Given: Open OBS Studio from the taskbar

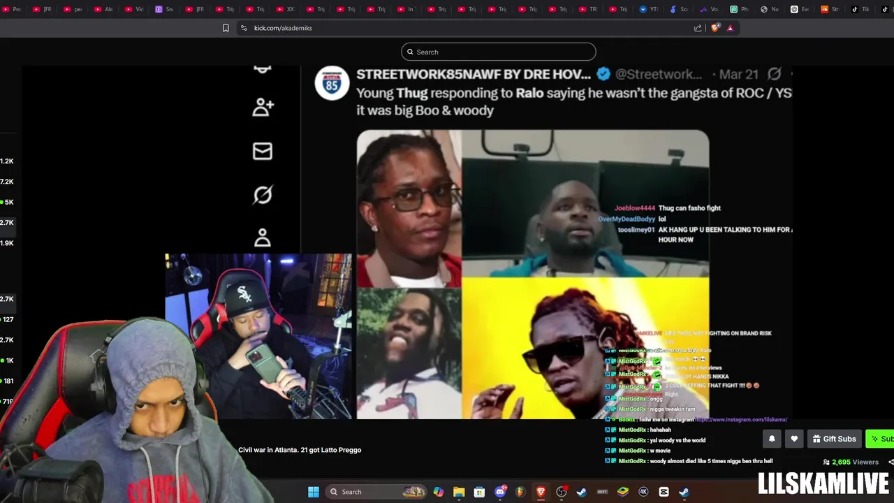Looking at the screenshot, I should click(x=562, y=492).
